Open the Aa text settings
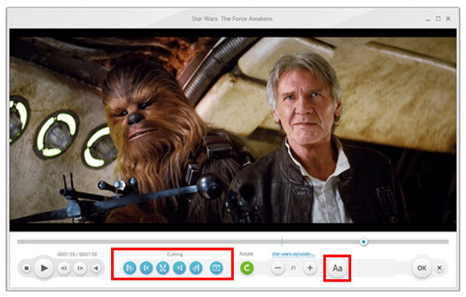Viewport: 466px width, 297px height. [337, 268]
